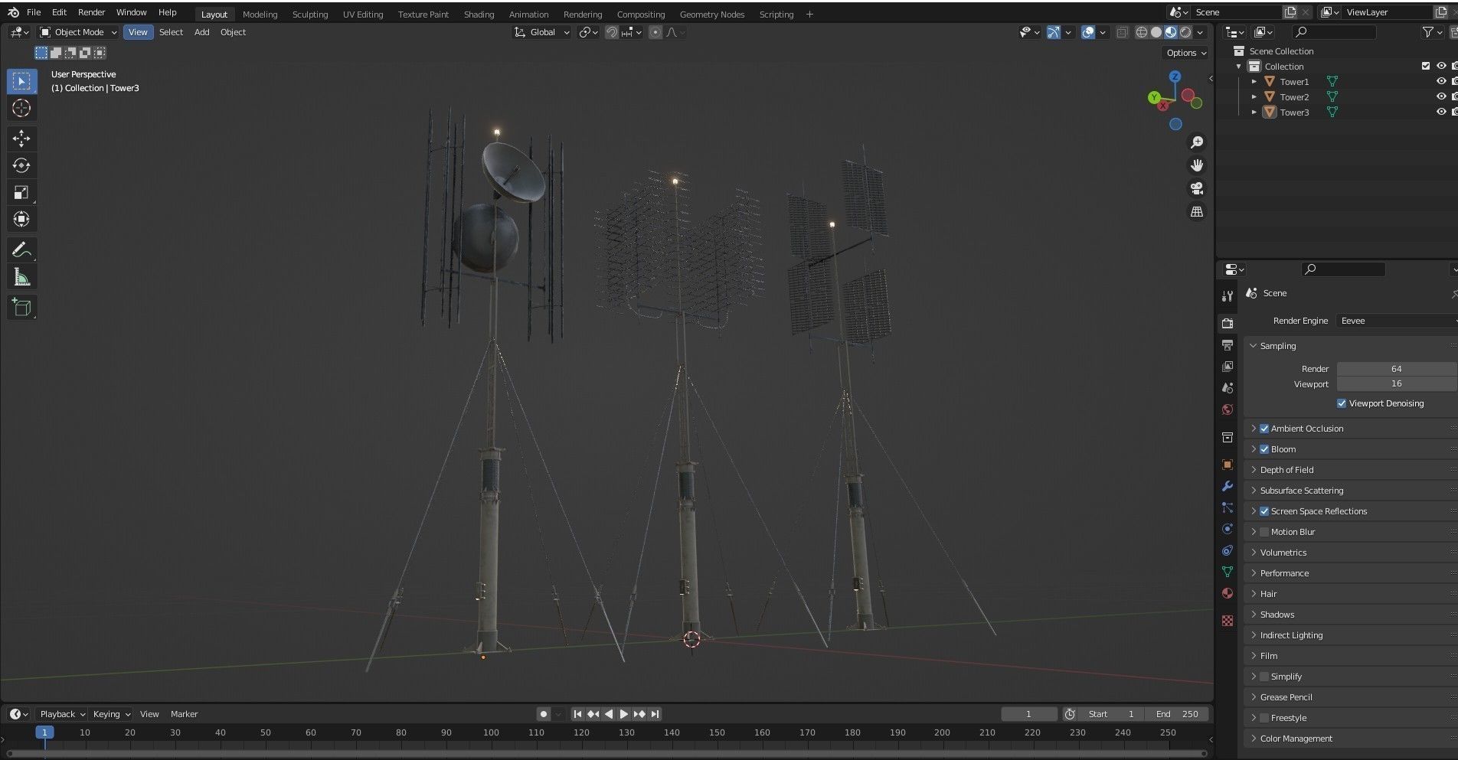Image resolution: width=1458 pixels, height=760 pixels.
Task: Adjust the Viewport sampling value
Action: [1396, 383]
